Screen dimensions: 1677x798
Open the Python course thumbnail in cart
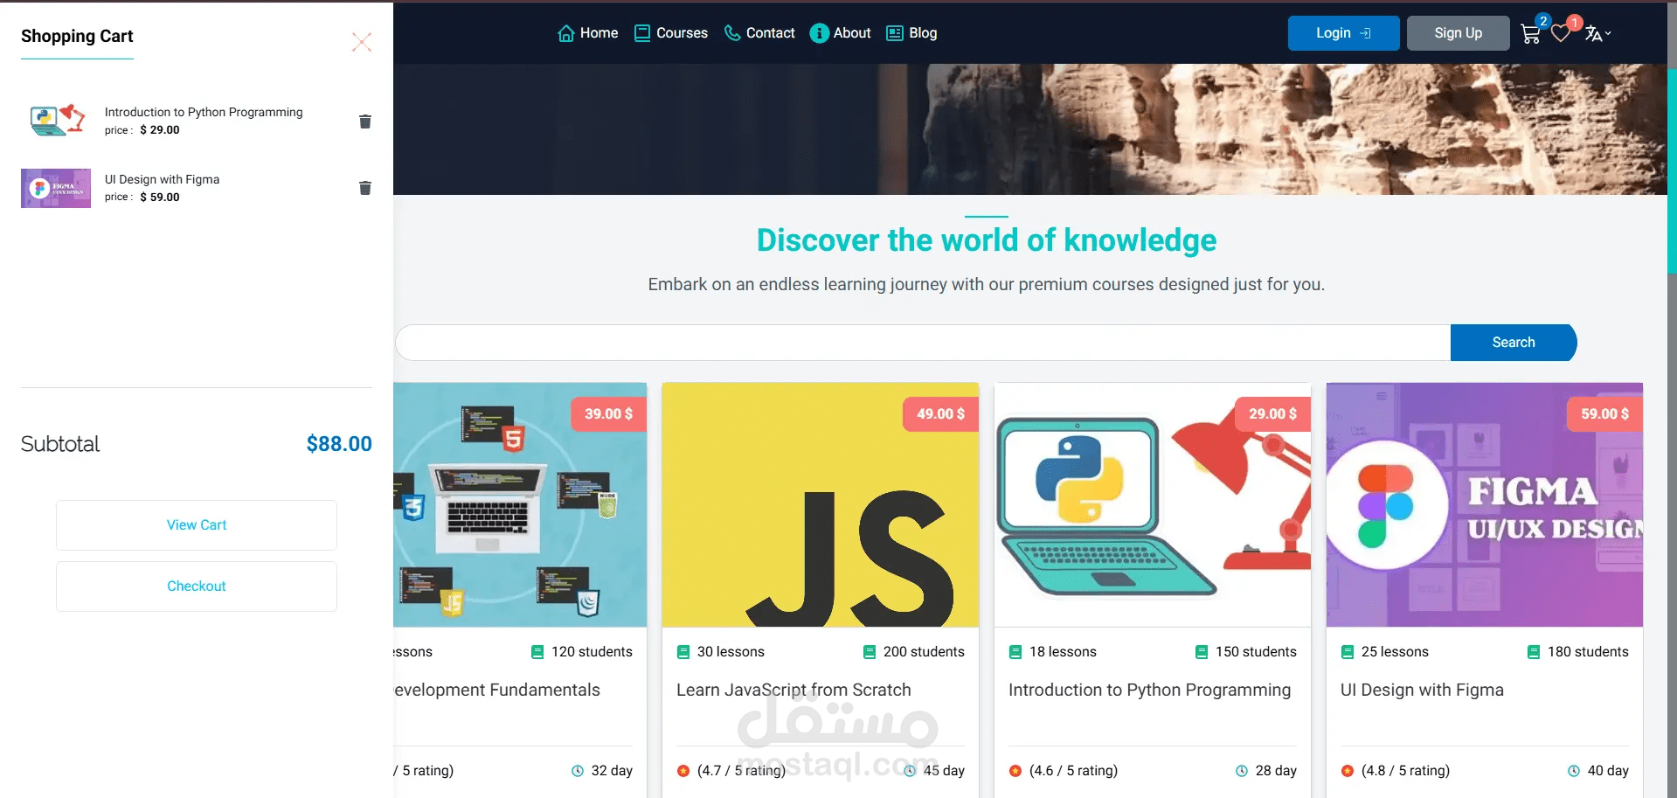(56, 121)
